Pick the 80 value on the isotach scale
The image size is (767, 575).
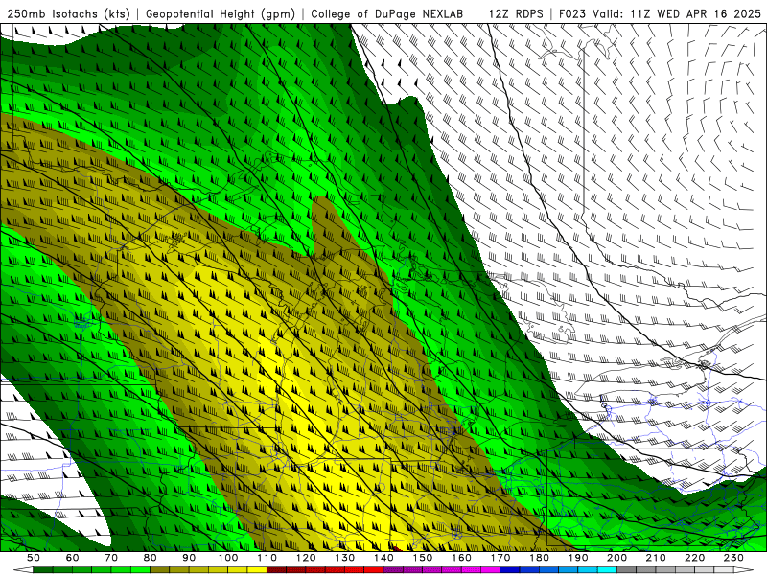coord(151,558)
